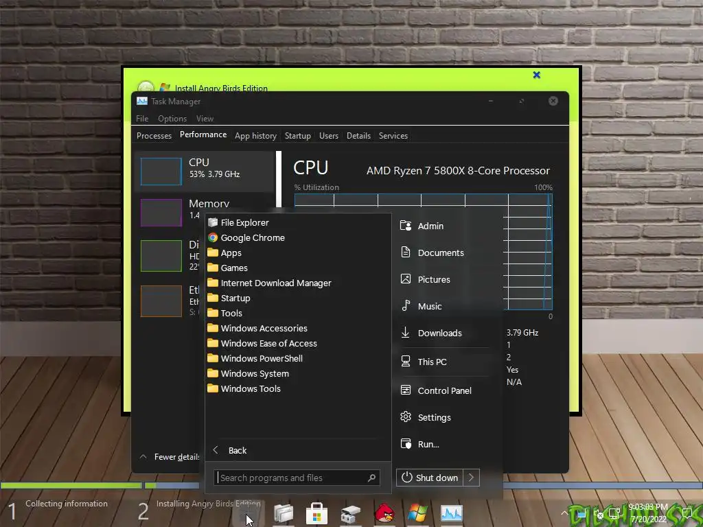The image size is (703, 527).
Task: Switch to the Startup tab in Task Manager
Action: pyautogui.click(x=298, y=136)
